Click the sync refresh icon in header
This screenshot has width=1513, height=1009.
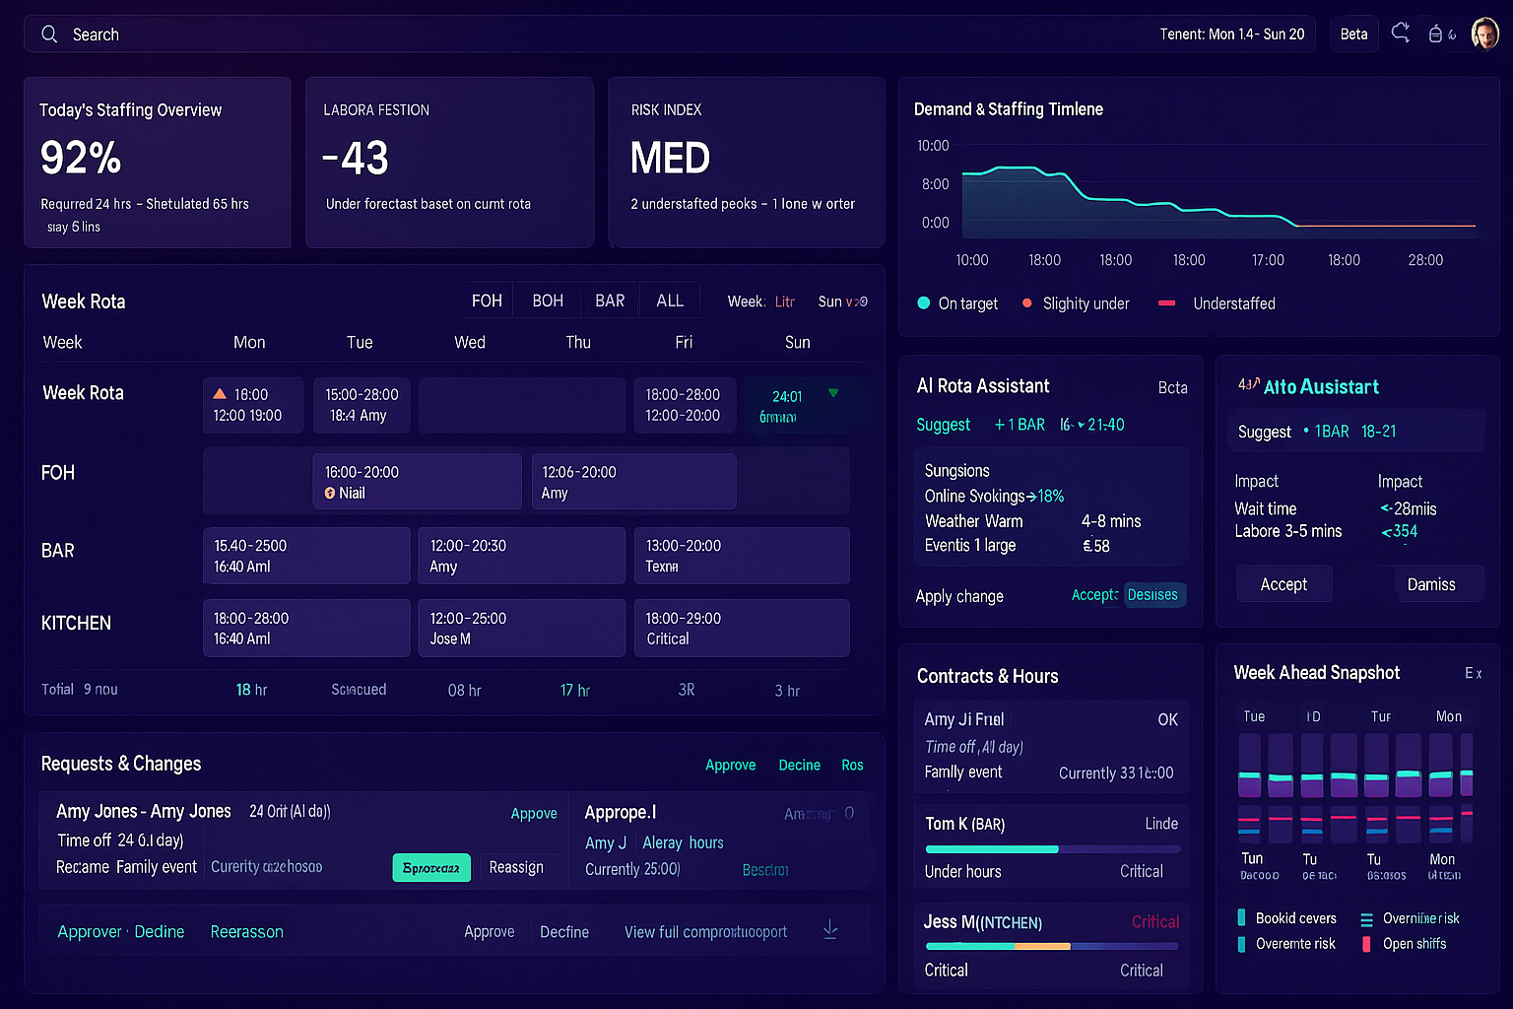1400,34
